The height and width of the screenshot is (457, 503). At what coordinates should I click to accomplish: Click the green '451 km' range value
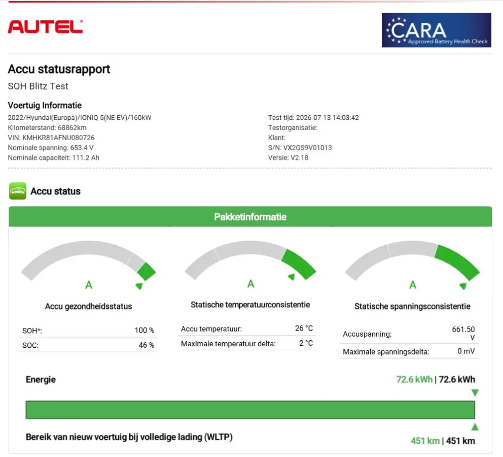click(425, 441)
